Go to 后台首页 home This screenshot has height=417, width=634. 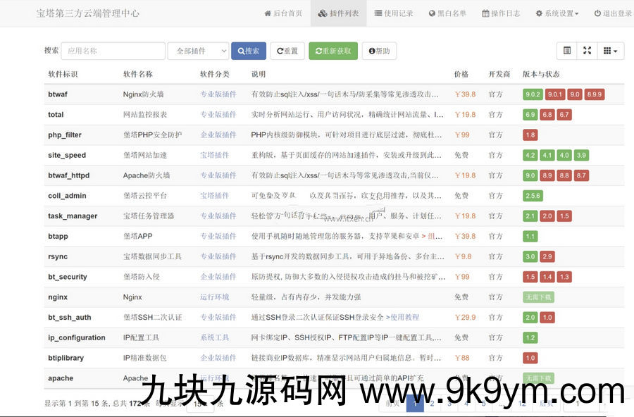283,13
